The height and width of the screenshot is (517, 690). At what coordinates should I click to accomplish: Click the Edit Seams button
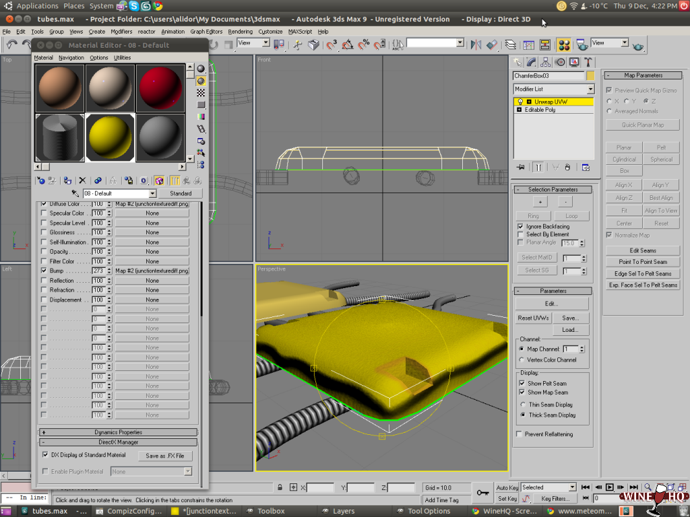642,250
